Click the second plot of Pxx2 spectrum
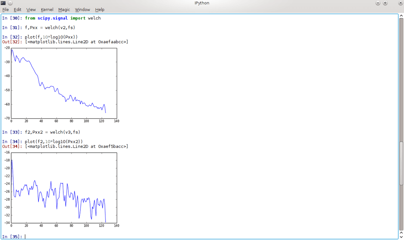This screenshot has width=404, height=240. tap(64, 188)
